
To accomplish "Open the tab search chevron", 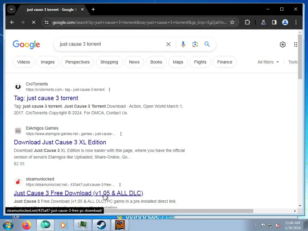I will [x=11, y=9].
